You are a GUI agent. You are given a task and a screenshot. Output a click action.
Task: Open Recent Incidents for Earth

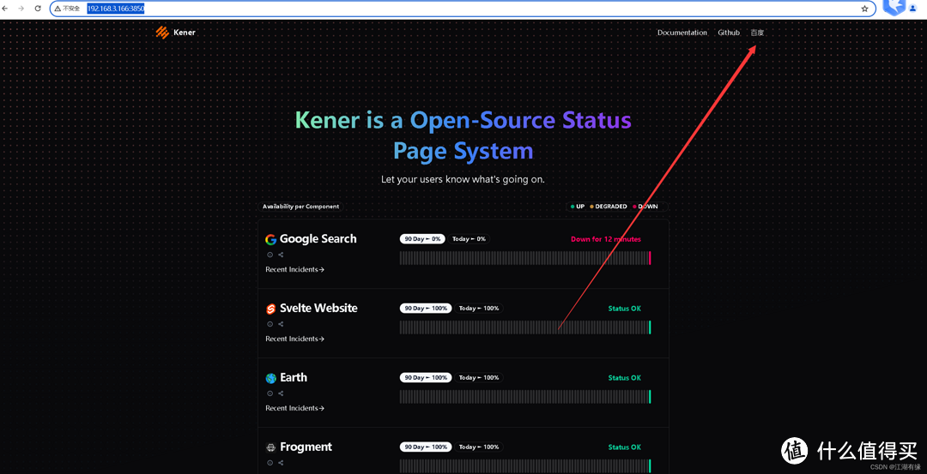295,408
